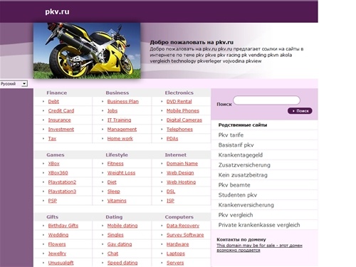Open the Digital Cameras link
Image resolution: width=356 pixels, height=267 pixels.
coord(184,120)
